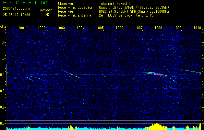Screen dimensions: 204x130
Task: Click the 1005 time axis marker
Action: pyautogui.click(x=100, y=28)
